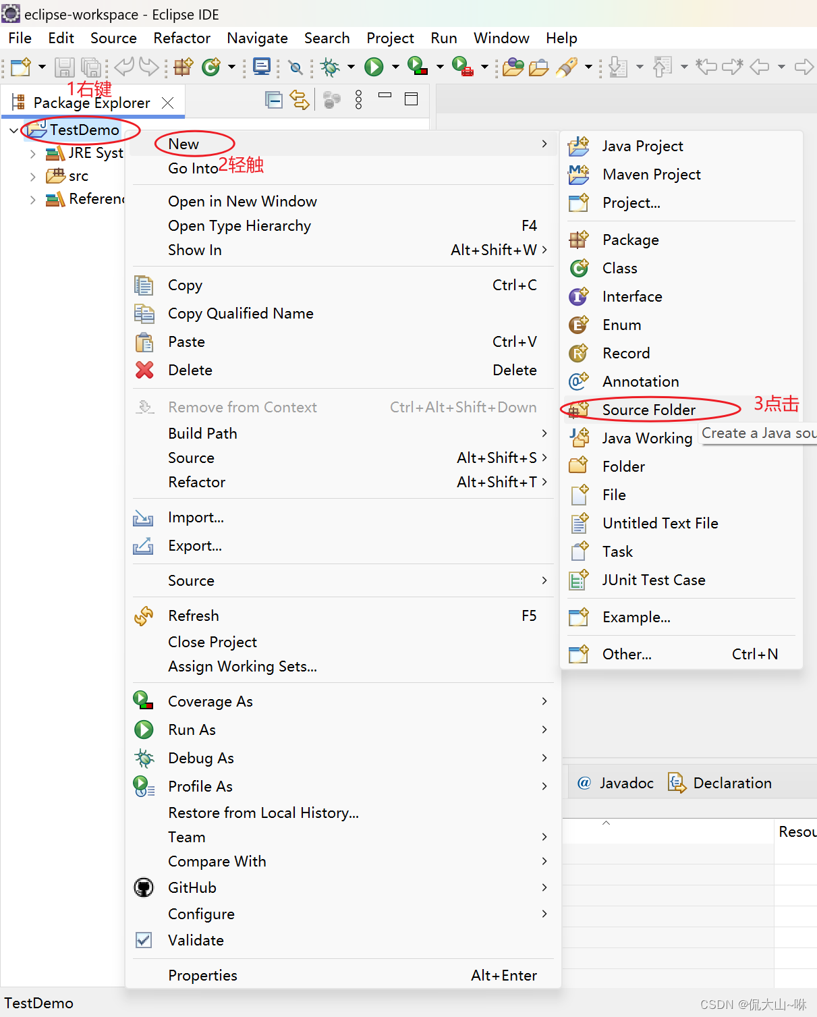Screen dimensions: 817x1017
Task: Choose Maven Project in New submenu
Action: (681, 174)
